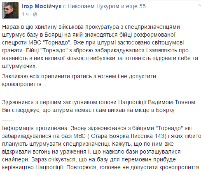Open tagged person Николаем Цукуром link
201x175 pixels.
click(x=93, y=7)
